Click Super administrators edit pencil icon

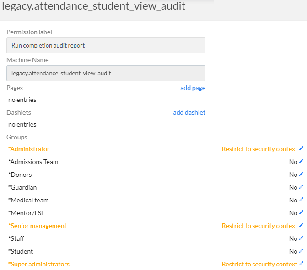(302, 264)
